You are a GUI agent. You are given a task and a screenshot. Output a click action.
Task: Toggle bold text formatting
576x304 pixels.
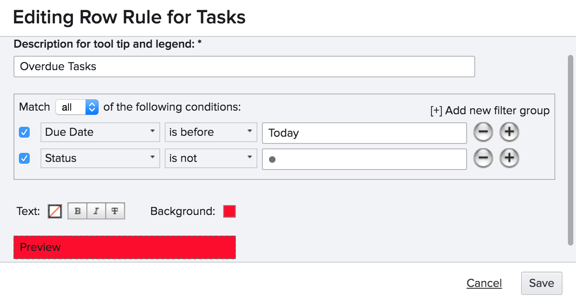tap(77, 211)
